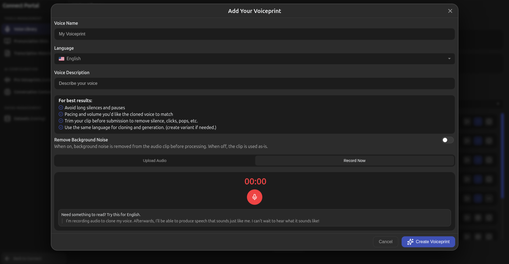509x264 pixels.
Task: Click the sample reading script text
Action: (x=193, y=221)
